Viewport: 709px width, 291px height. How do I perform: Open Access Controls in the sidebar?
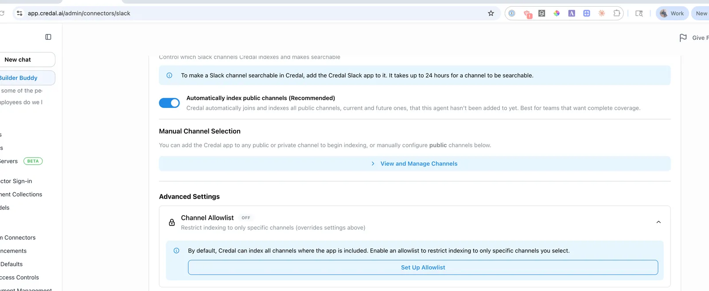point(19,277)
